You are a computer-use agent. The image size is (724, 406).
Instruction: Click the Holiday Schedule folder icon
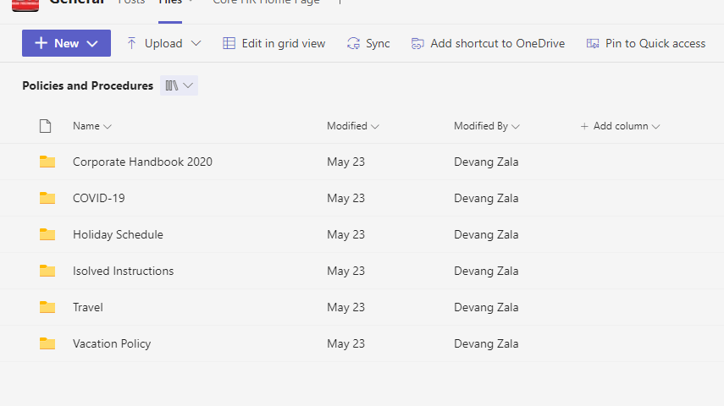(47, 234)
